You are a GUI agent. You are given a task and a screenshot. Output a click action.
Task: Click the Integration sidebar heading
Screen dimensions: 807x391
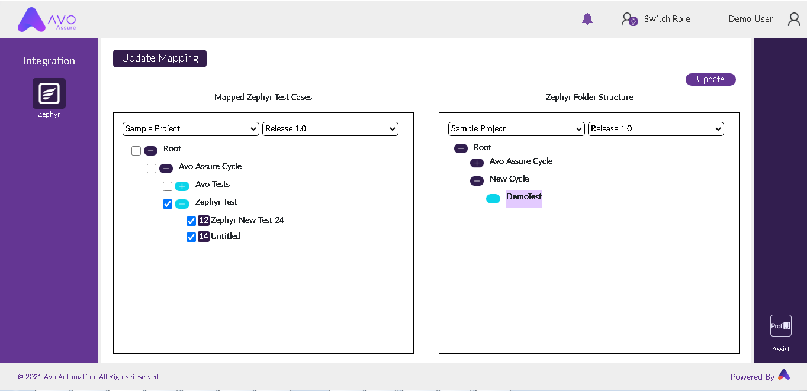[x=49, y=61]
